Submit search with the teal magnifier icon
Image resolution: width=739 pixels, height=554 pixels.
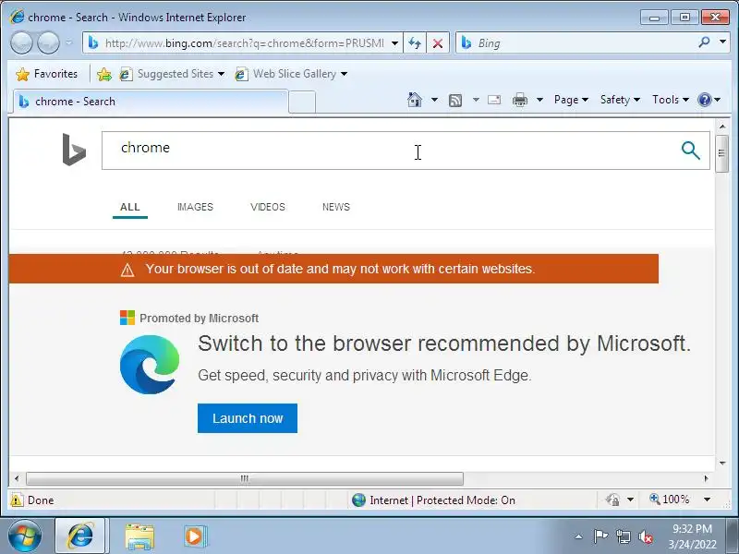point(690,151)
